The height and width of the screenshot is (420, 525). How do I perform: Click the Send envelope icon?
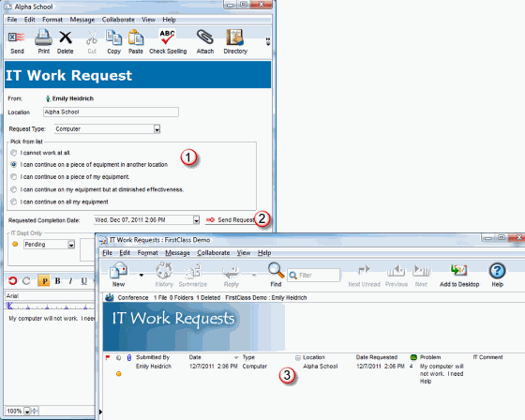pos(17,37)
